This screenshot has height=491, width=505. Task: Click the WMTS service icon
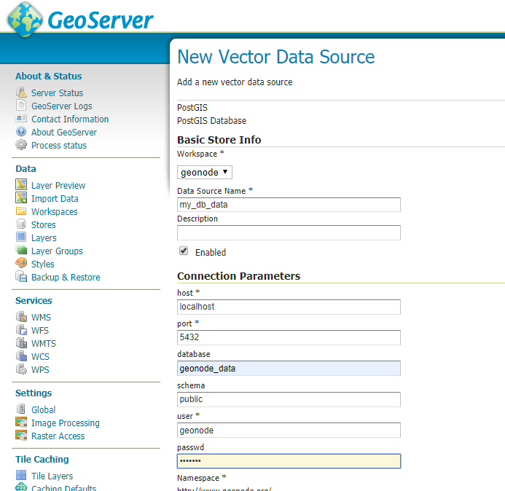21,343
